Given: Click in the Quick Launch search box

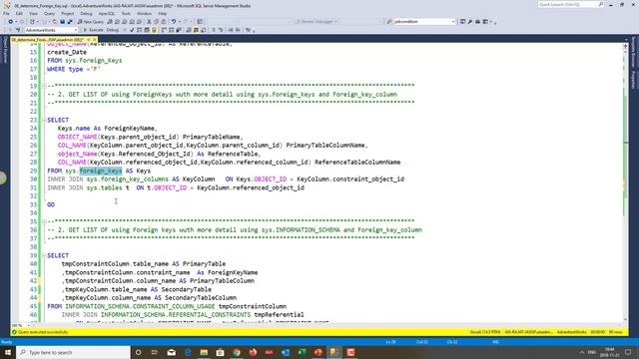Looking at the screenshot, I should [x=570, y=4].
